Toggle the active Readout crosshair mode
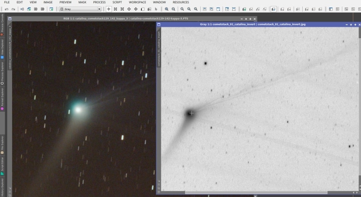 109,9
